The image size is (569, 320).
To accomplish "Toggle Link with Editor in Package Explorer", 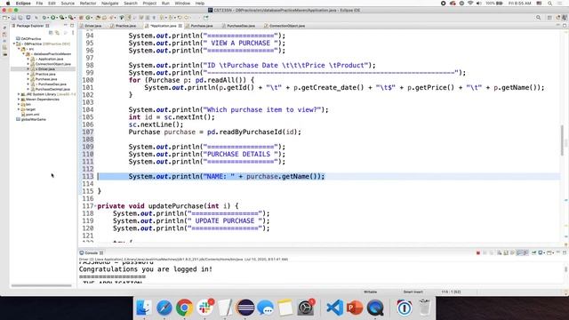I will (57, 32).
